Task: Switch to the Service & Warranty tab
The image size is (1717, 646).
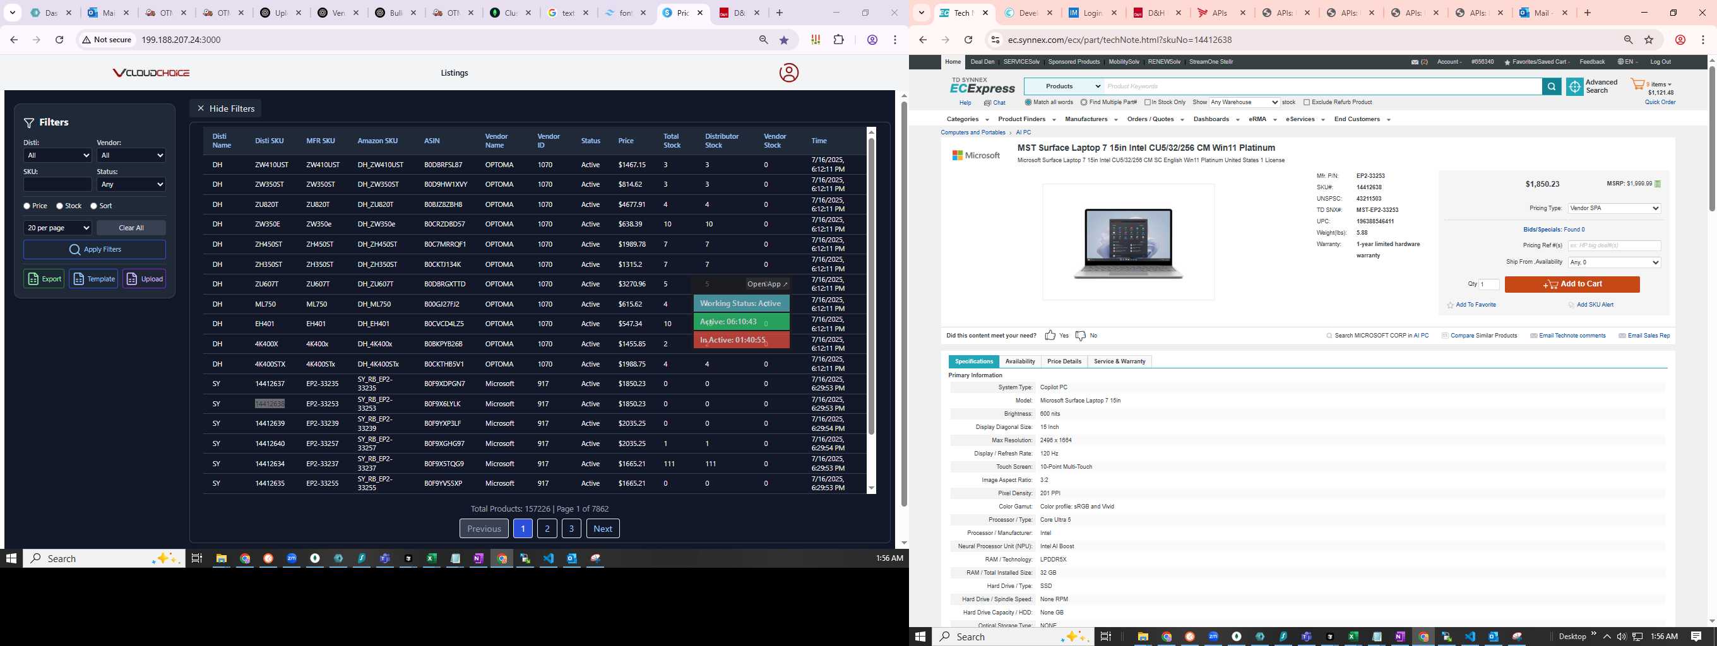Action: click(1119, 361)
